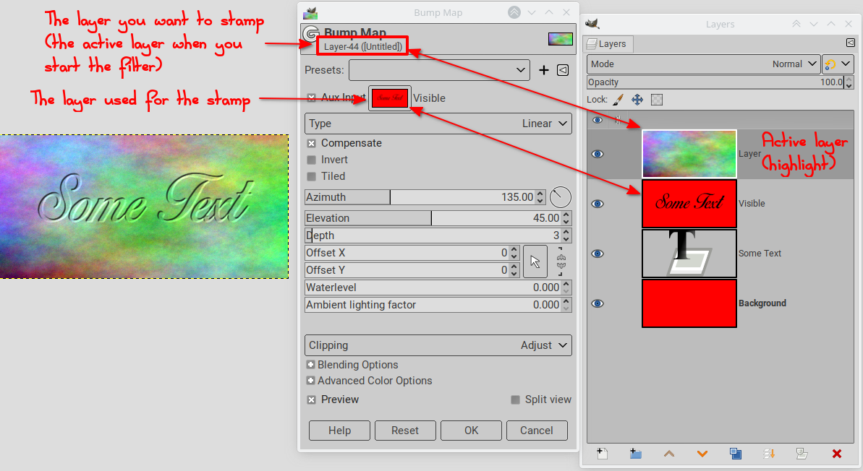
Task: Increase Ambient lighting factor stepper
Action: [566, 302]
